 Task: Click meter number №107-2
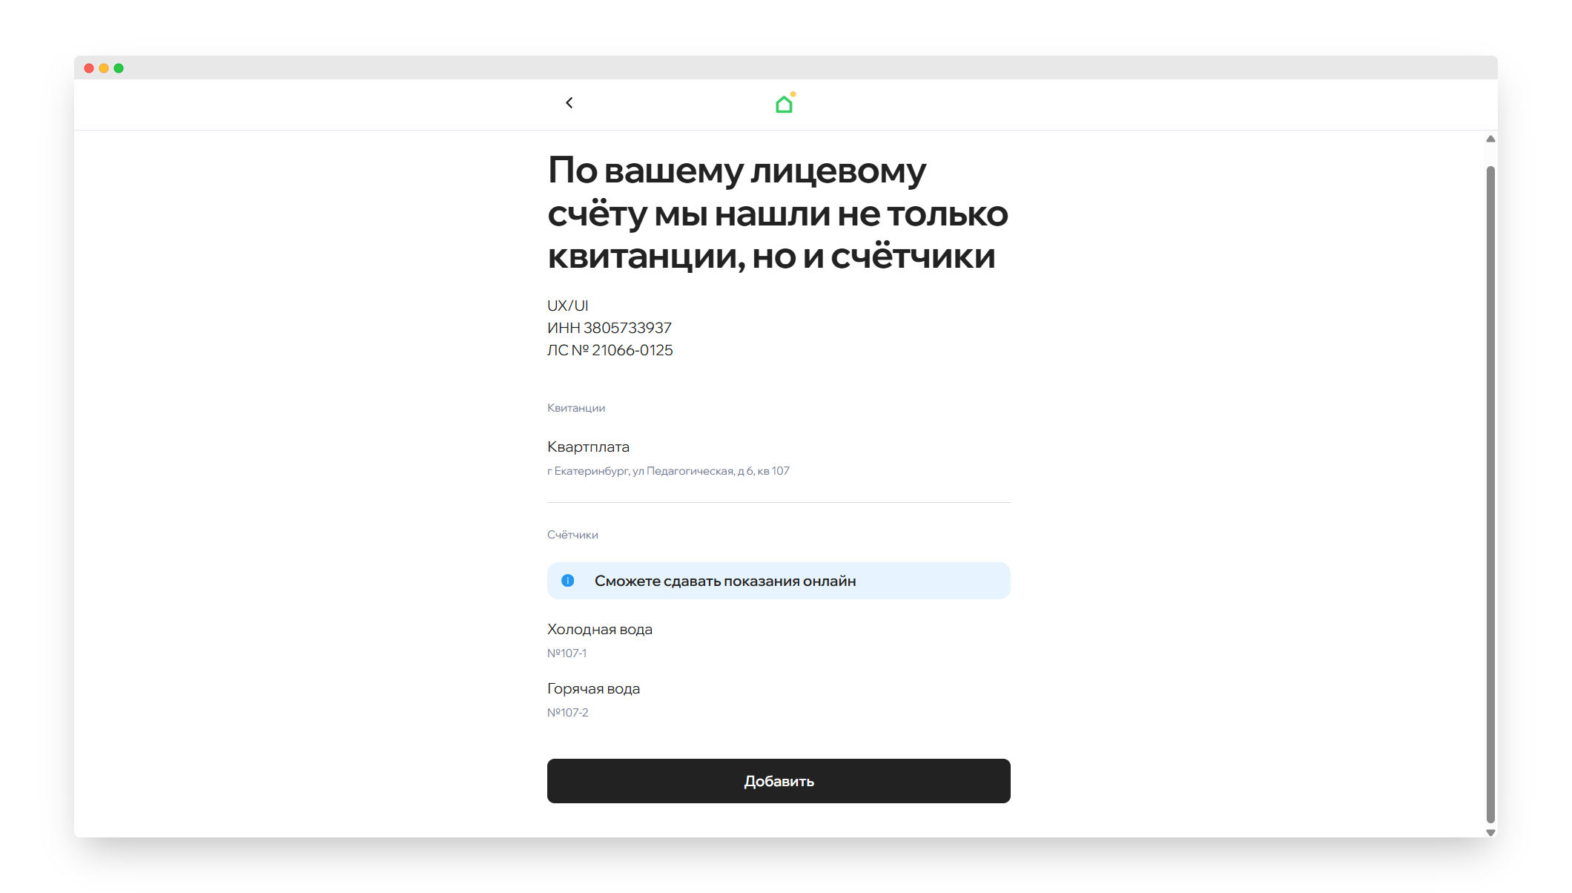[x=567, y=713]
